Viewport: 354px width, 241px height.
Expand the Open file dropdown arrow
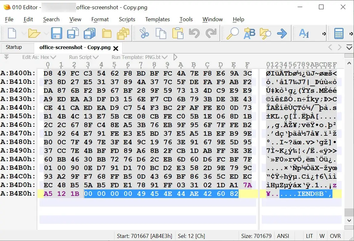tap(46, 33)
